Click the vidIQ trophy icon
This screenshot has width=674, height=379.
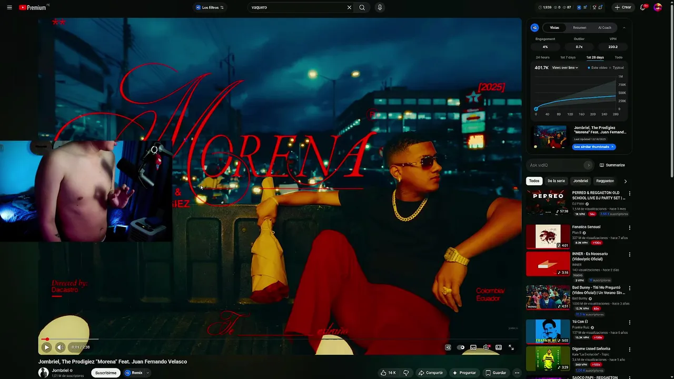594,7
